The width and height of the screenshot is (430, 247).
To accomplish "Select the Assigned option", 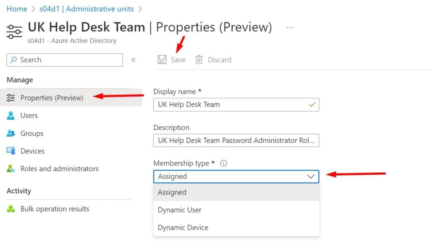I will tap(172, 192).
